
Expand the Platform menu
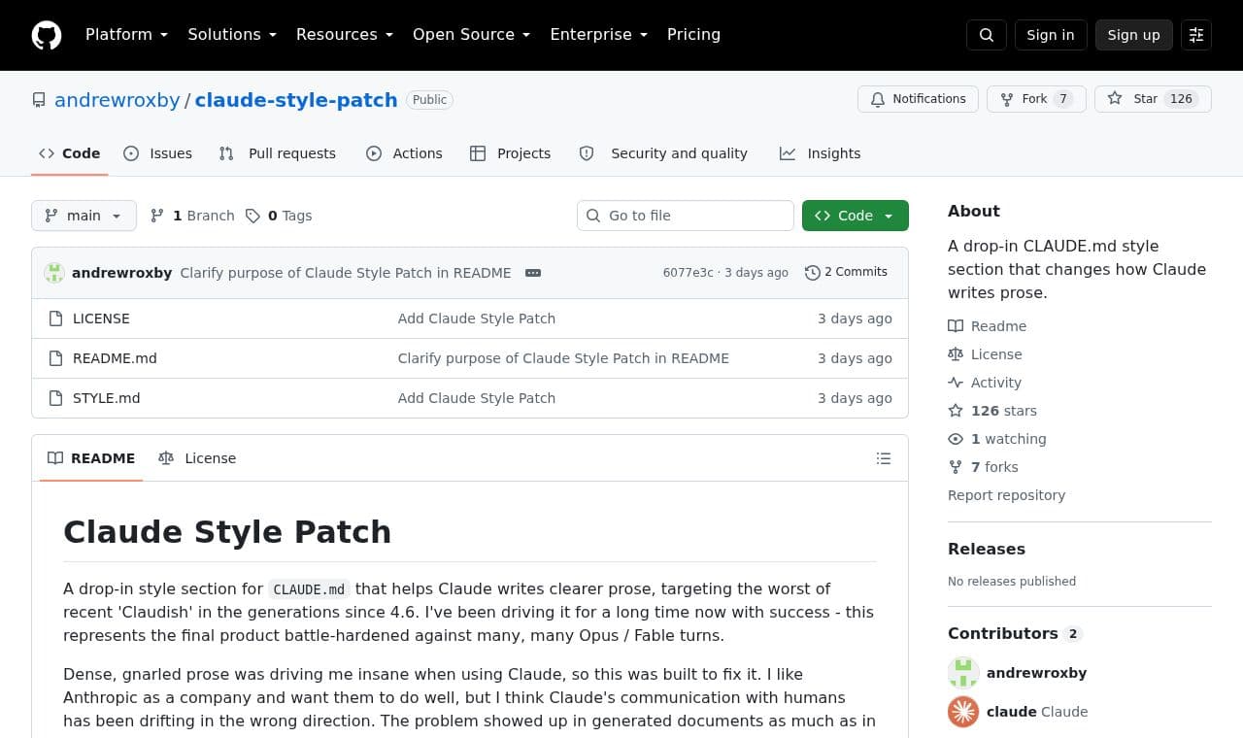pos(126,35)
